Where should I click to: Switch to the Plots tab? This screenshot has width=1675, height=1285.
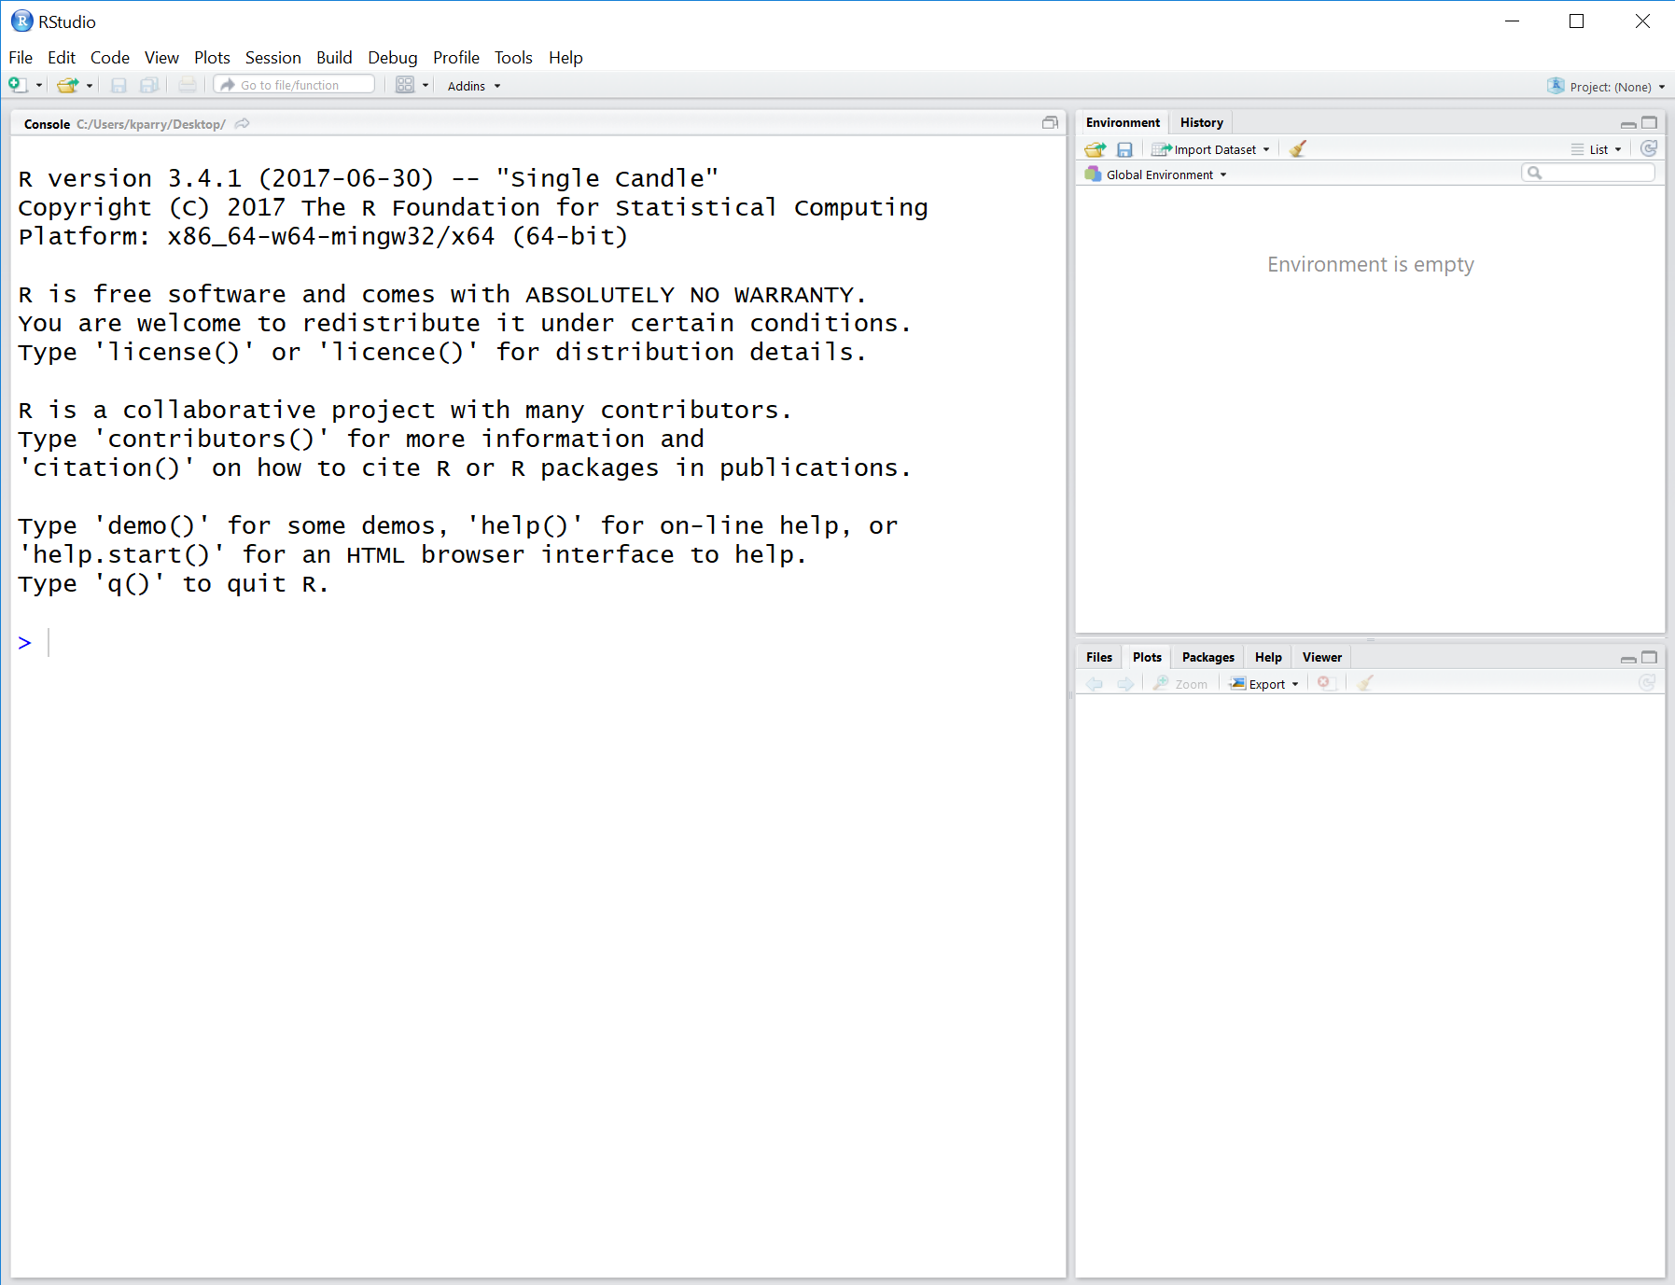[x=1147, y=657]
